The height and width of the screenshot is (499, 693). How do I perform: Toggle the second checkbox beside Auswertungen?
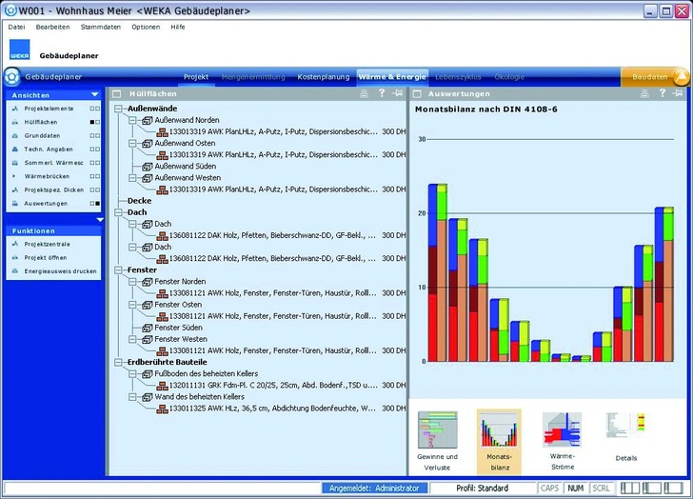pyautogui.click(x=97, y=204)
